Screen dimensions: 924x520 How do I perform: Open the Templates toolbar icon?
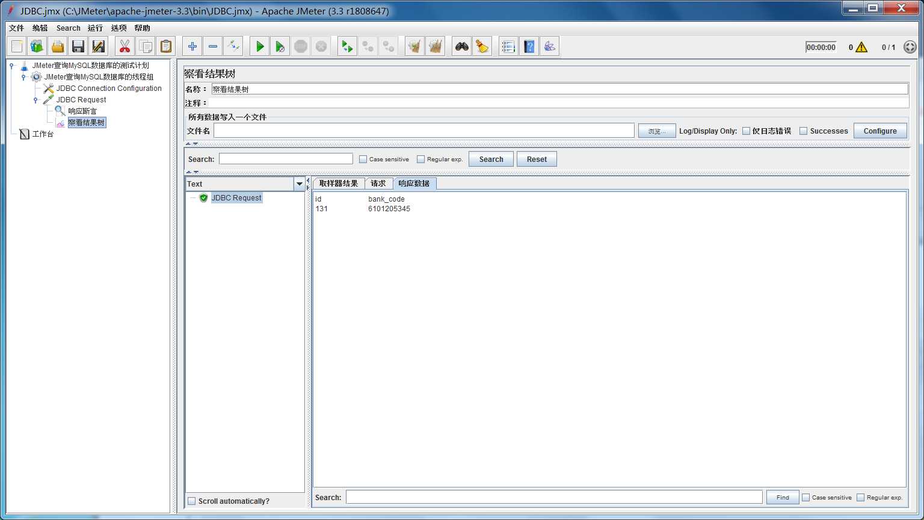[37, 46]
